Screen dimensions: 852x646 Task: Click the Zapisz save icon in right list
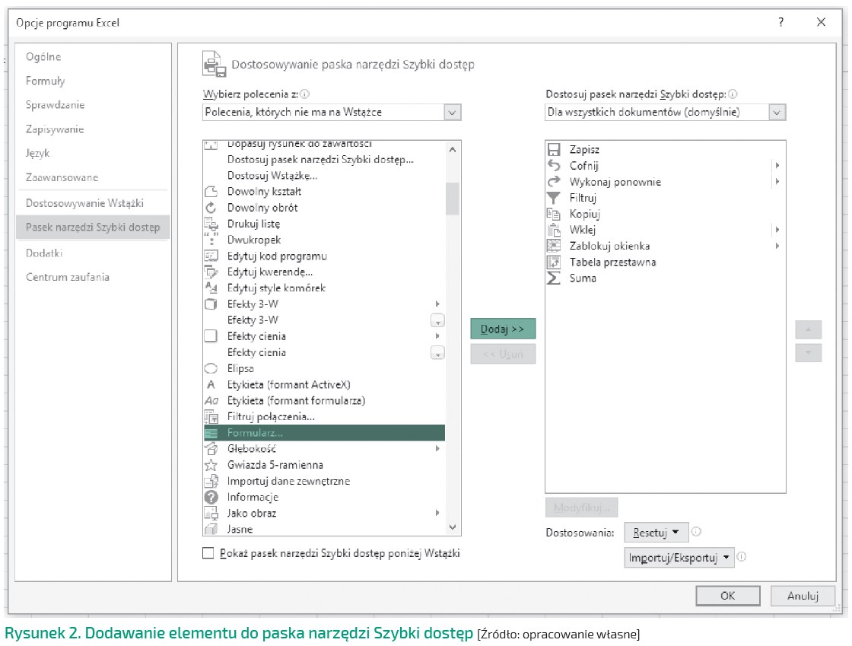click(554, 149)
